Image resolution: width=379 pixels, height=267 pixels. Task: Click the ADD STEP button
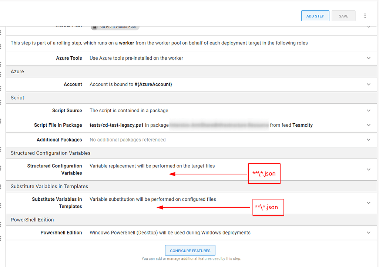click(315, 16)
